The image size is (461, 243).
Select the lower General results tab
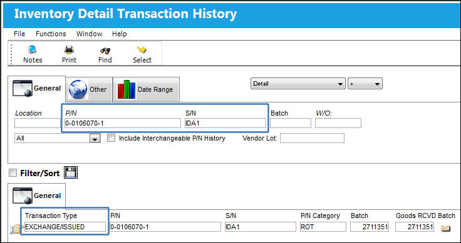click(37, 196)
